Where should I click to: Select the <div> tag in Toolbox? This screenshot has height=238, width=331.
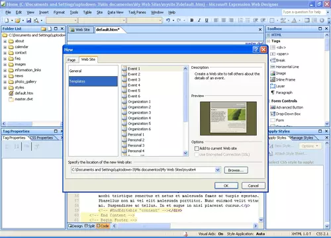278,48
